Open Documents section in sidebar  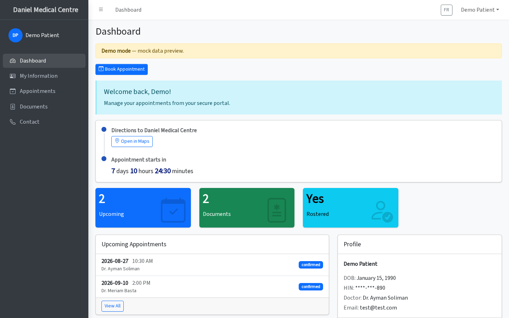pyautogui.click(x=44, y=107)
